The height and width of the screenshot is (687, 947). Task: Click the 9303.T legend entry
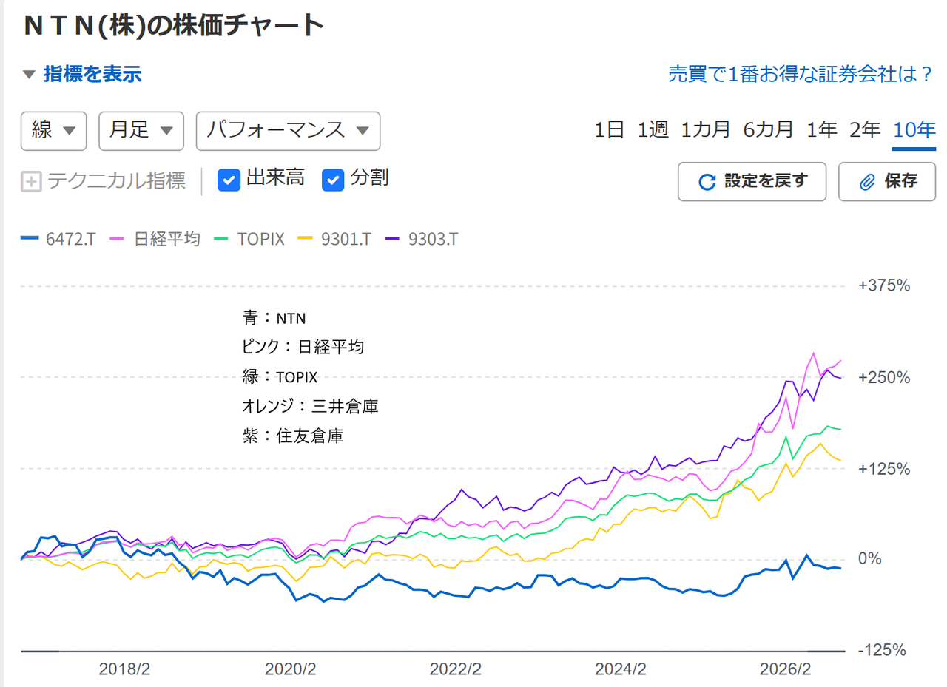pos(421,240)
